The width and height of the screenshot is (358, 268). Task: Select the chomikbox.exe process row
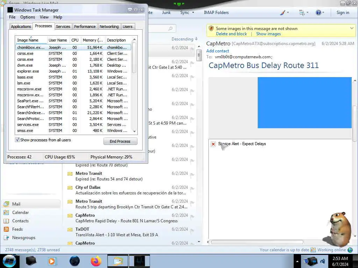tap(73, 47)
